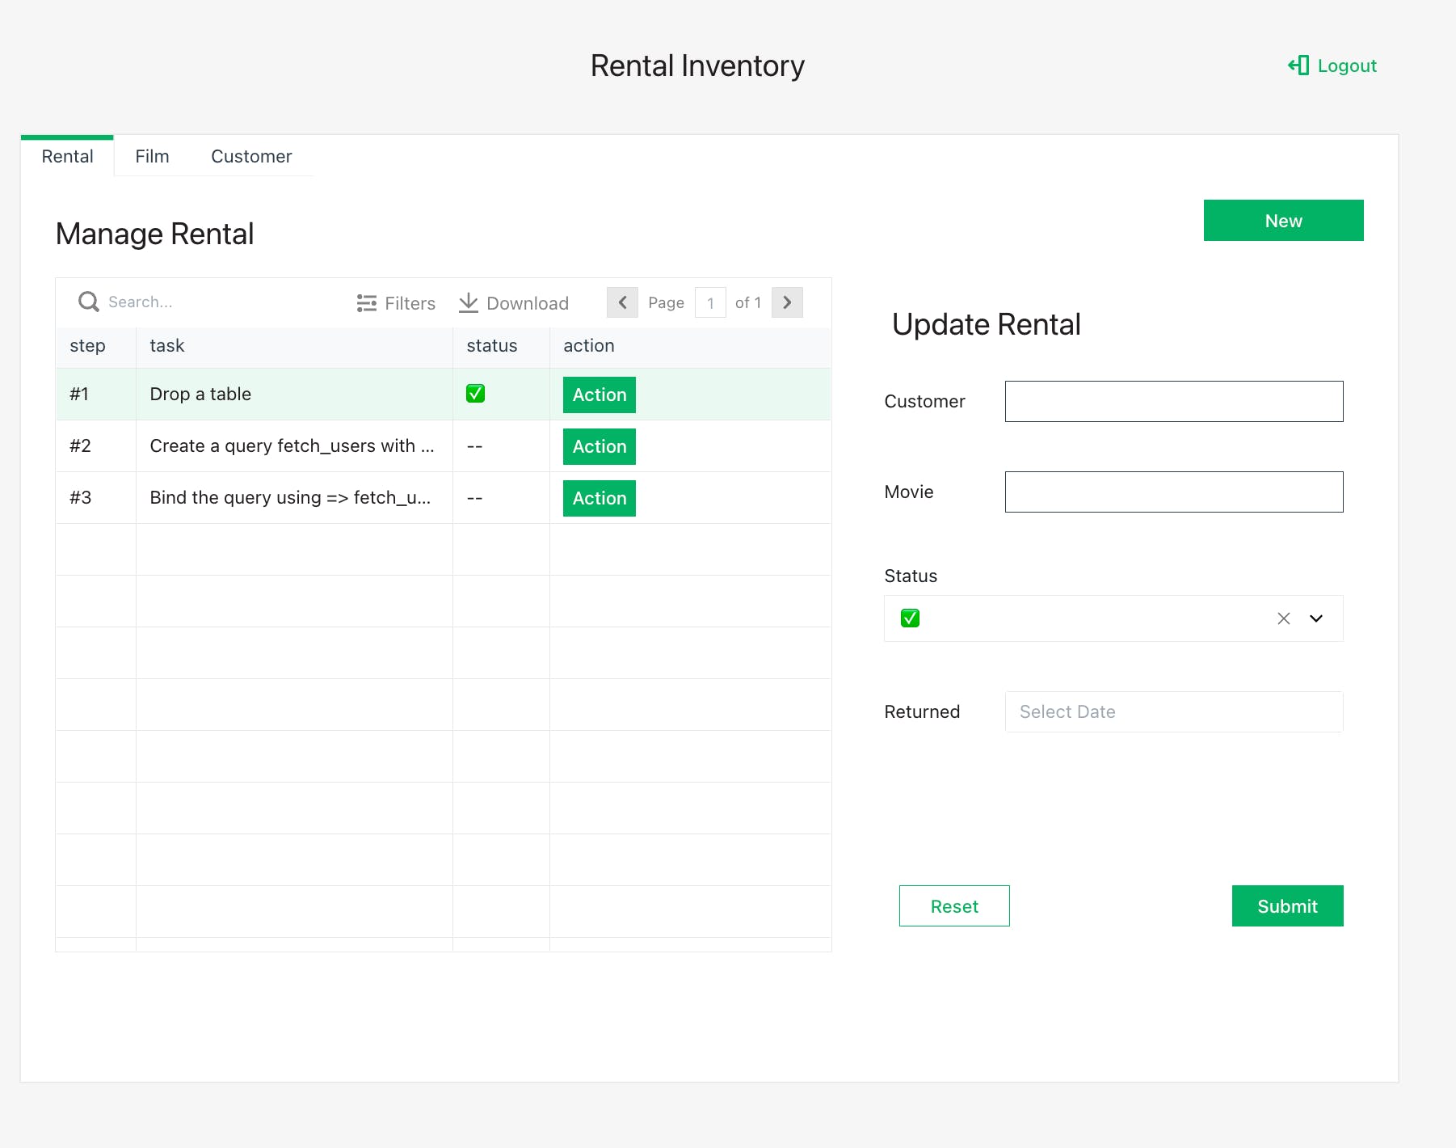Viewport: 1456px width, 1148px height.
Task: Click the search magnifier icon
Action: [88, 302]
